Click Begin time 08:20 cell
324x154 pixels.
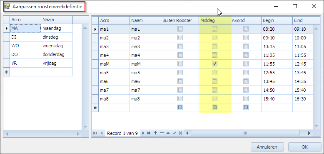pos(277,29)
